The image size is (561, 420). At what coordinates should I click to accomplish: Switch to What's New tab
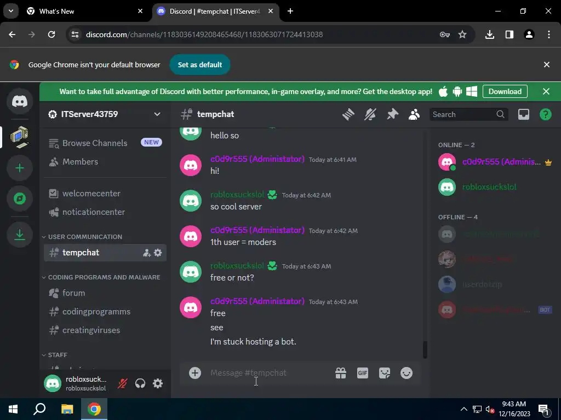pyautogui.click(x=85, y=11)
